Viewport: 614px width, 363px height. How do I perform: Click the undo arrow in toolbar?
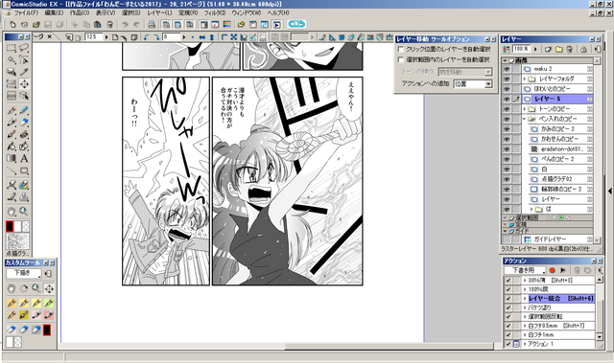(125, 25)
